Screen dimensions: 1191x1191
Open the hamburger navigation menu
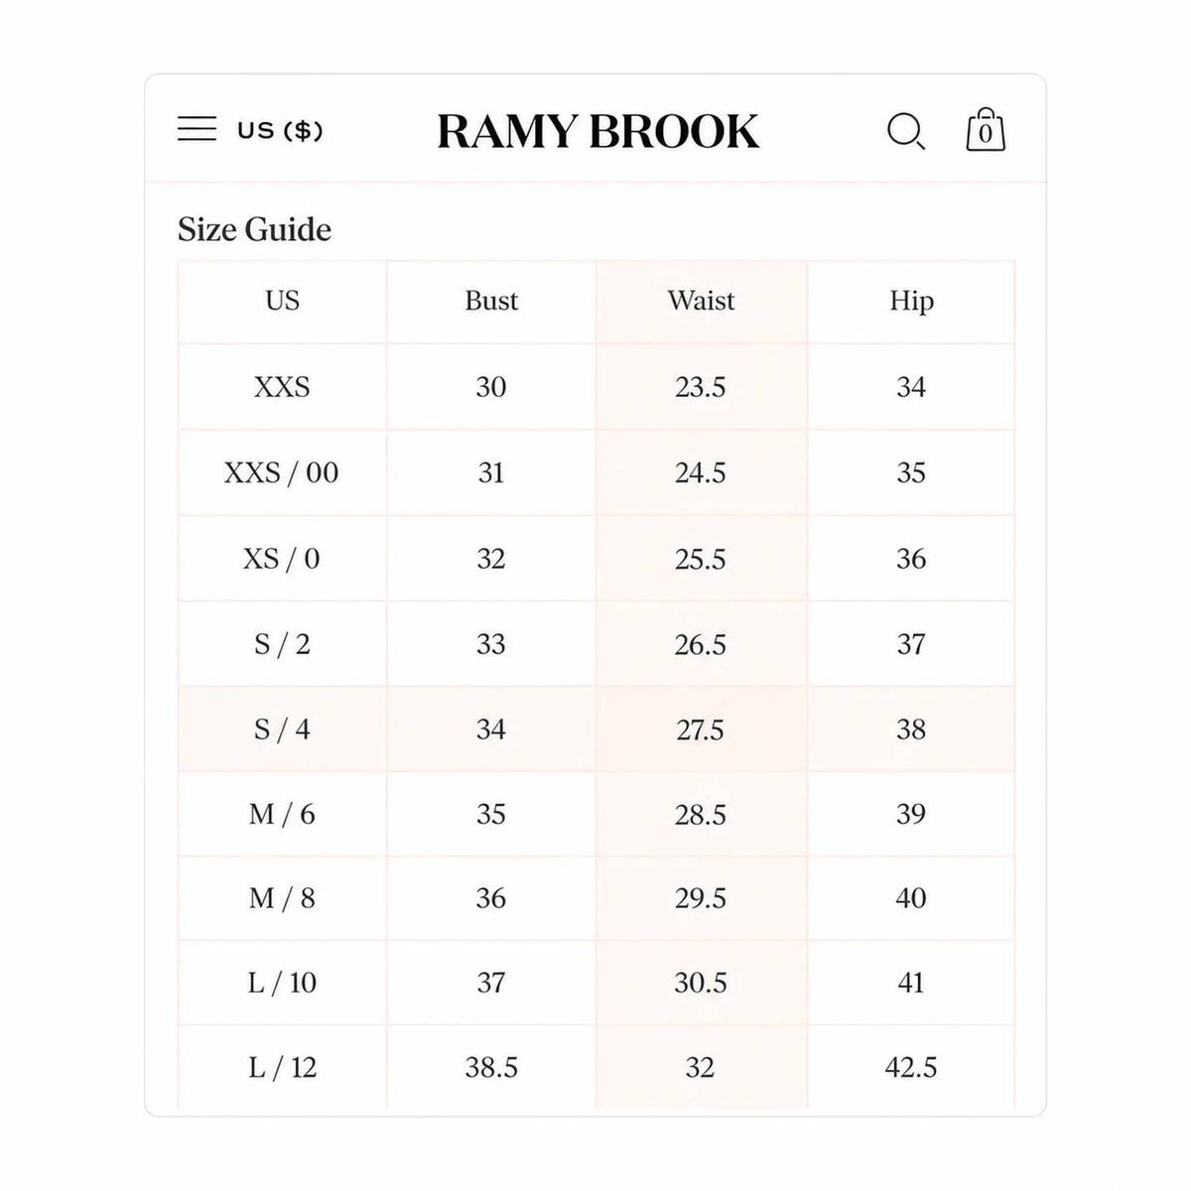point(197,129)
